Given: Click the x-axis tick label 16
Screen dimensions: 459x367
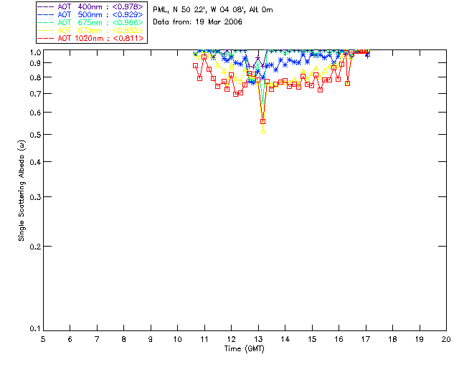Looking at the screenshot, I should [x=339, y=339].
